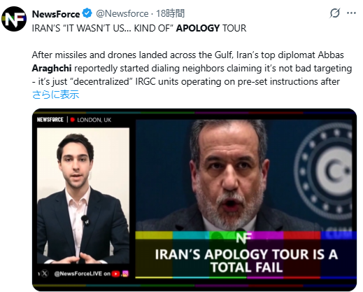
Task: Click the NewsForce display name
Action: (x=56, y=14)
